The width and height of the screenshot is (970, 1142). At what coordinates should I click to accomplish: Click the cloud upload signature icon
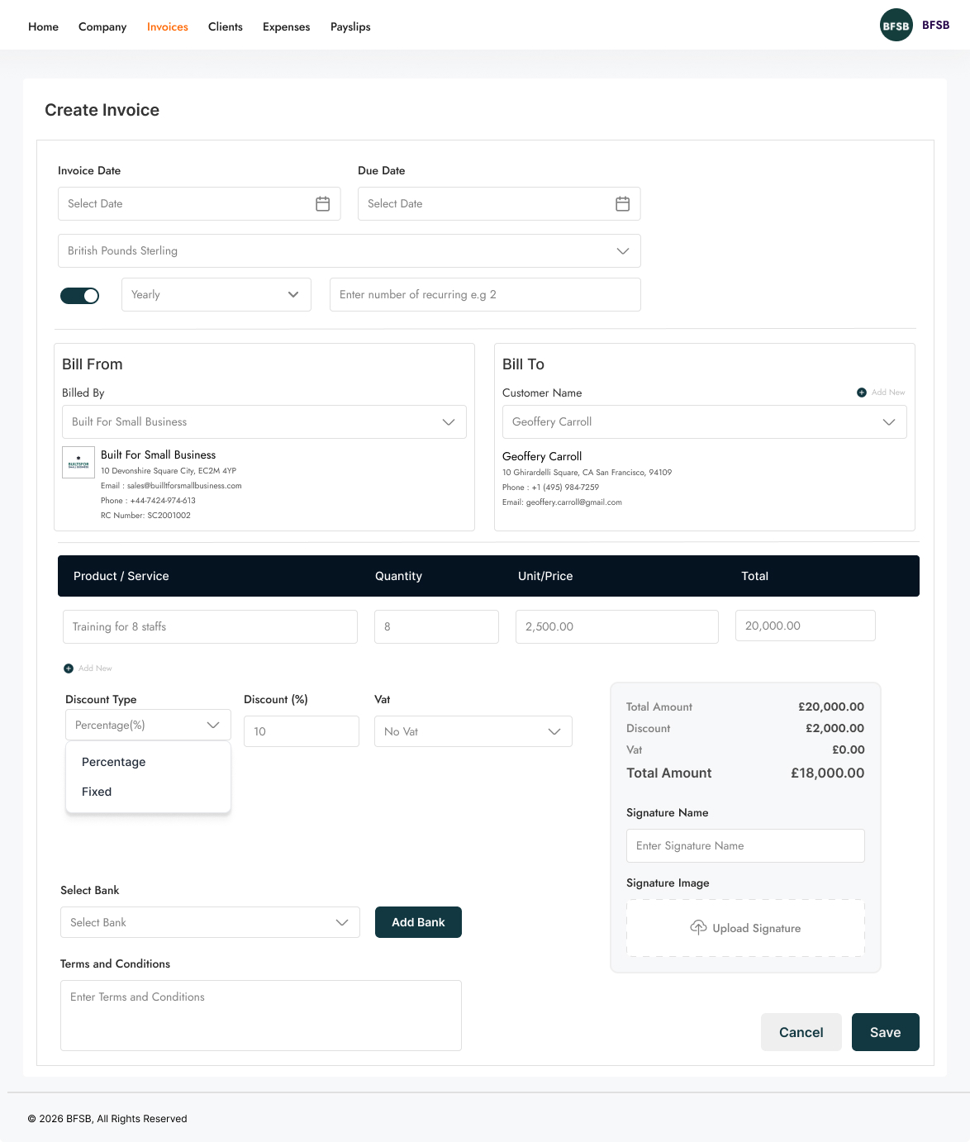pos(698,928)
